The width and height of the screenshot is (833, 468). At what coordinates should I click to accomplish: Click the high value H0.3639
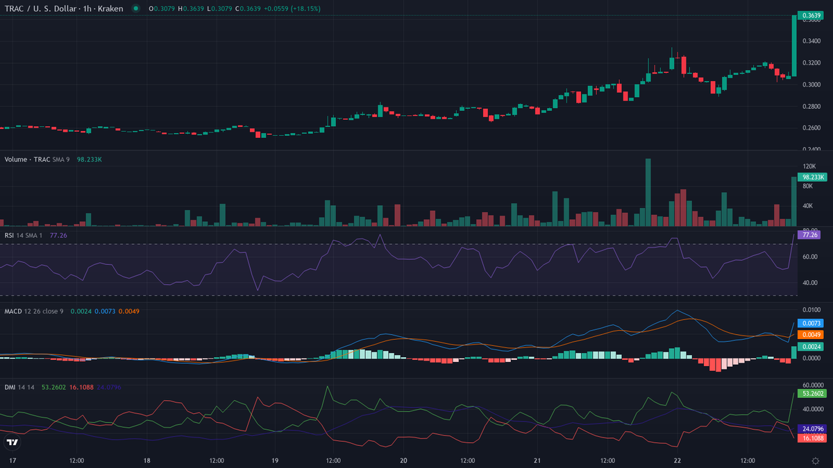click(191, 8)
